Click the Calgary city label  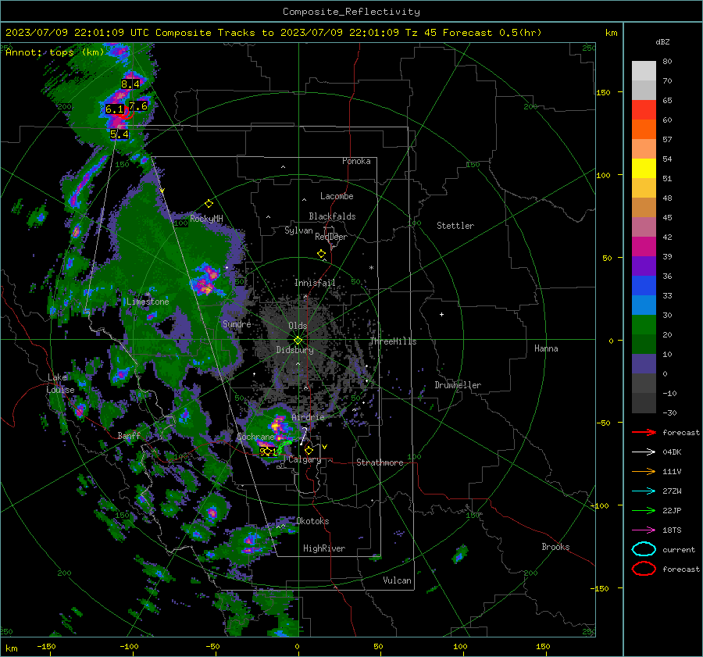click(305, 459)
